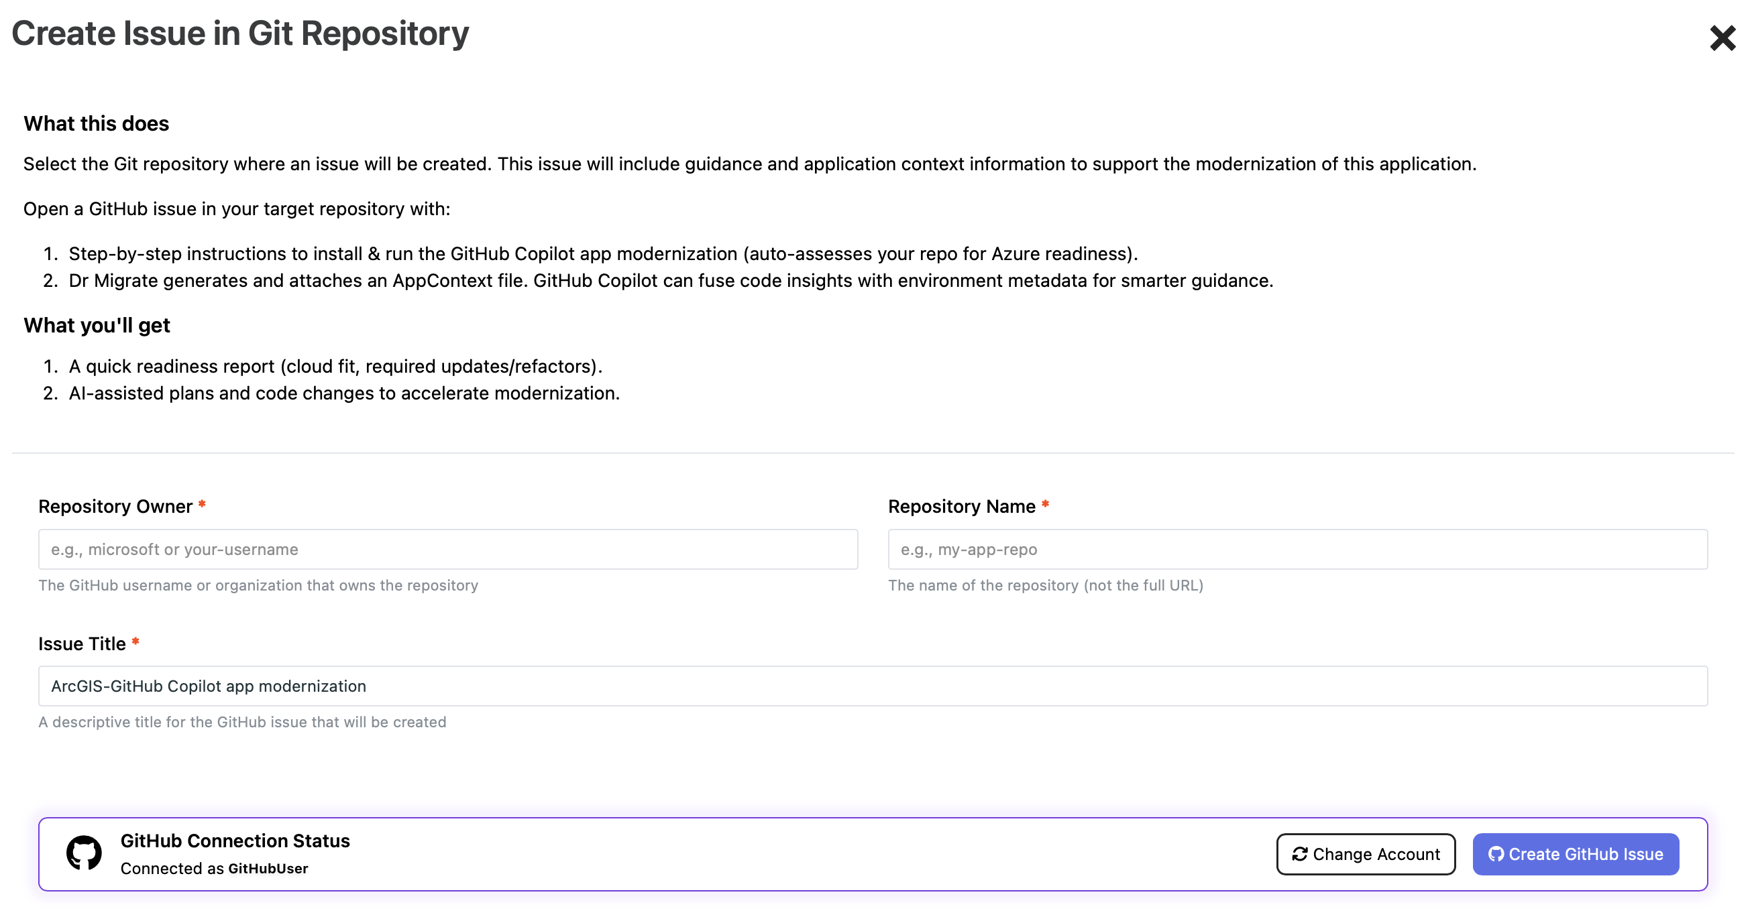Click the What this does heading

click(96, 123)
